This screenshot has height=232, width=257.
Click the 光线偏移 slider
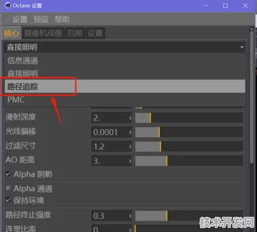[189, 132]
